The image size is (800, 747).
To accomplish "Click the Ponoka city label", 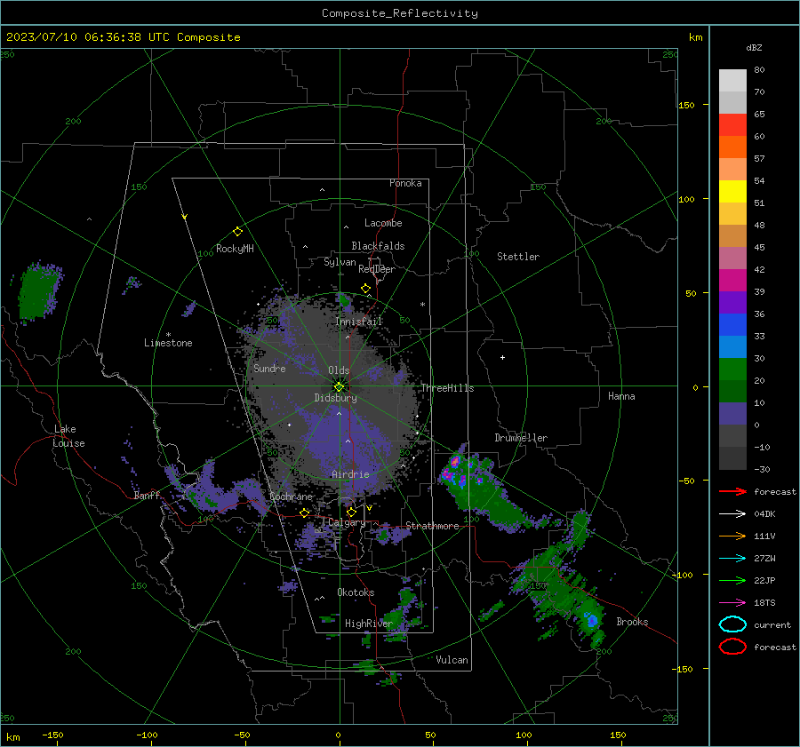I will coord(405,183).
